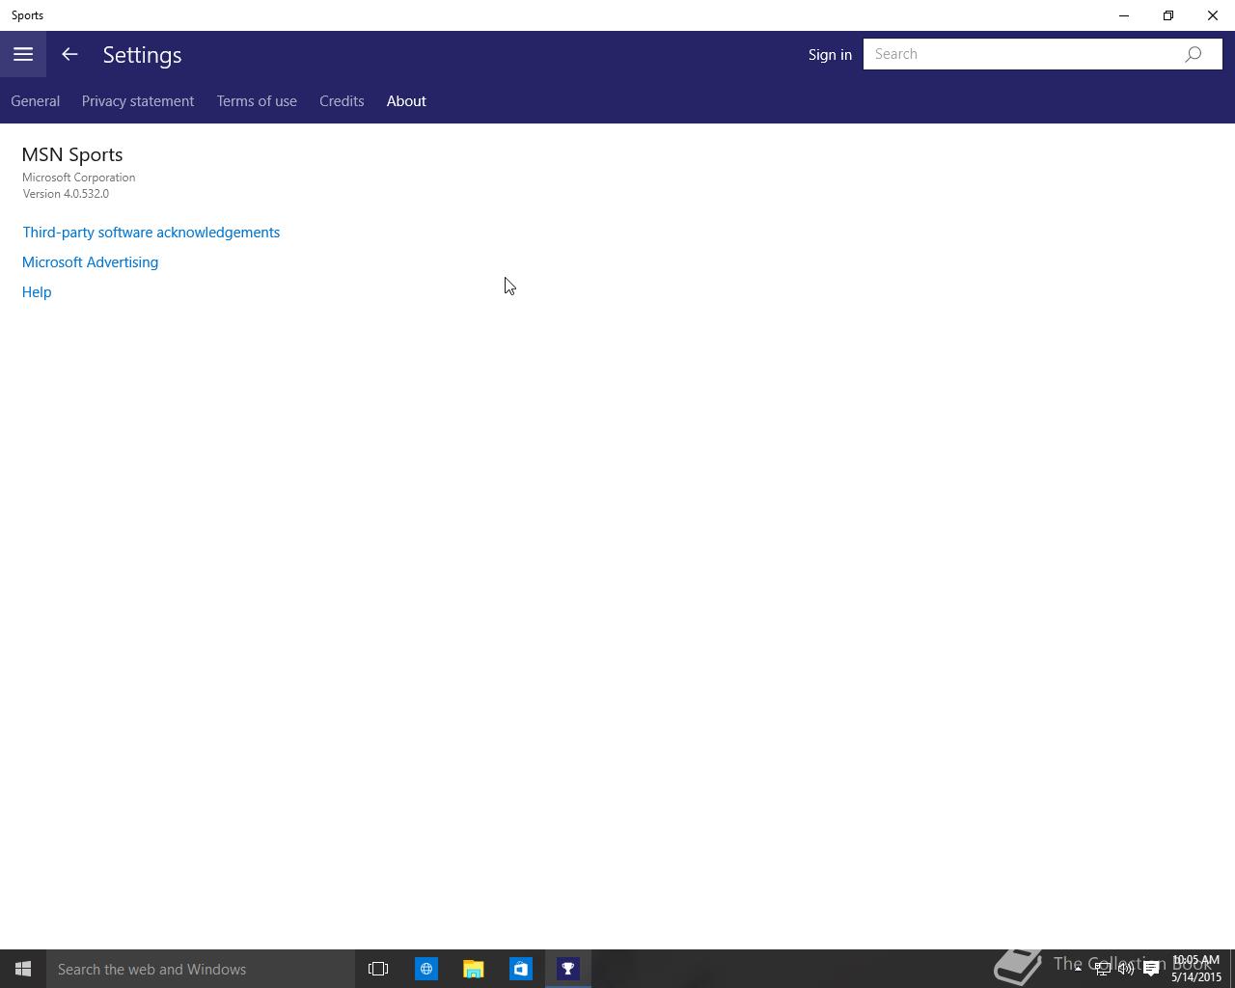This screenshot has height=988, width=1235.
Task: Click the Help link
Action: (x=37, y=292)
